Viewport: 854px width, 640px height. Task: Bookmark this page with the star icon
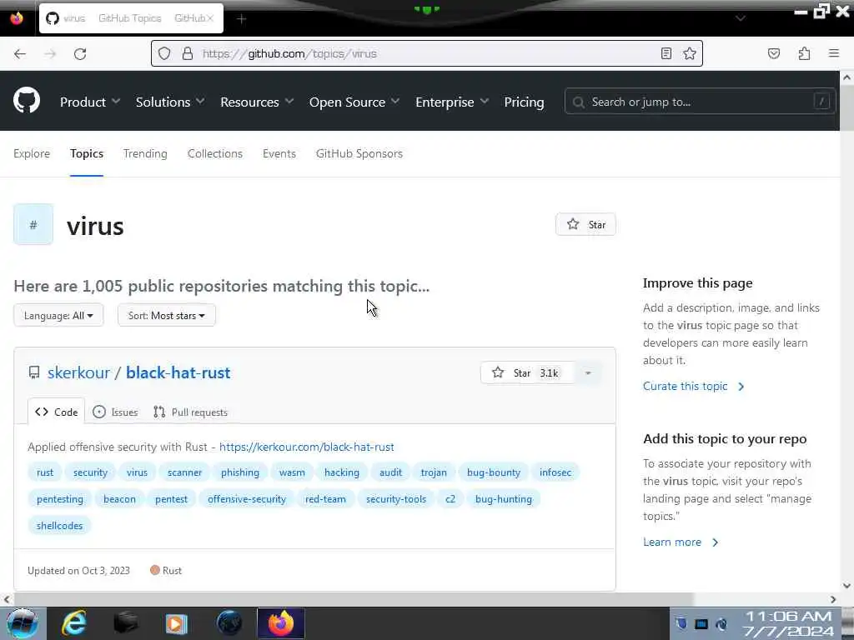pos(690,53)
